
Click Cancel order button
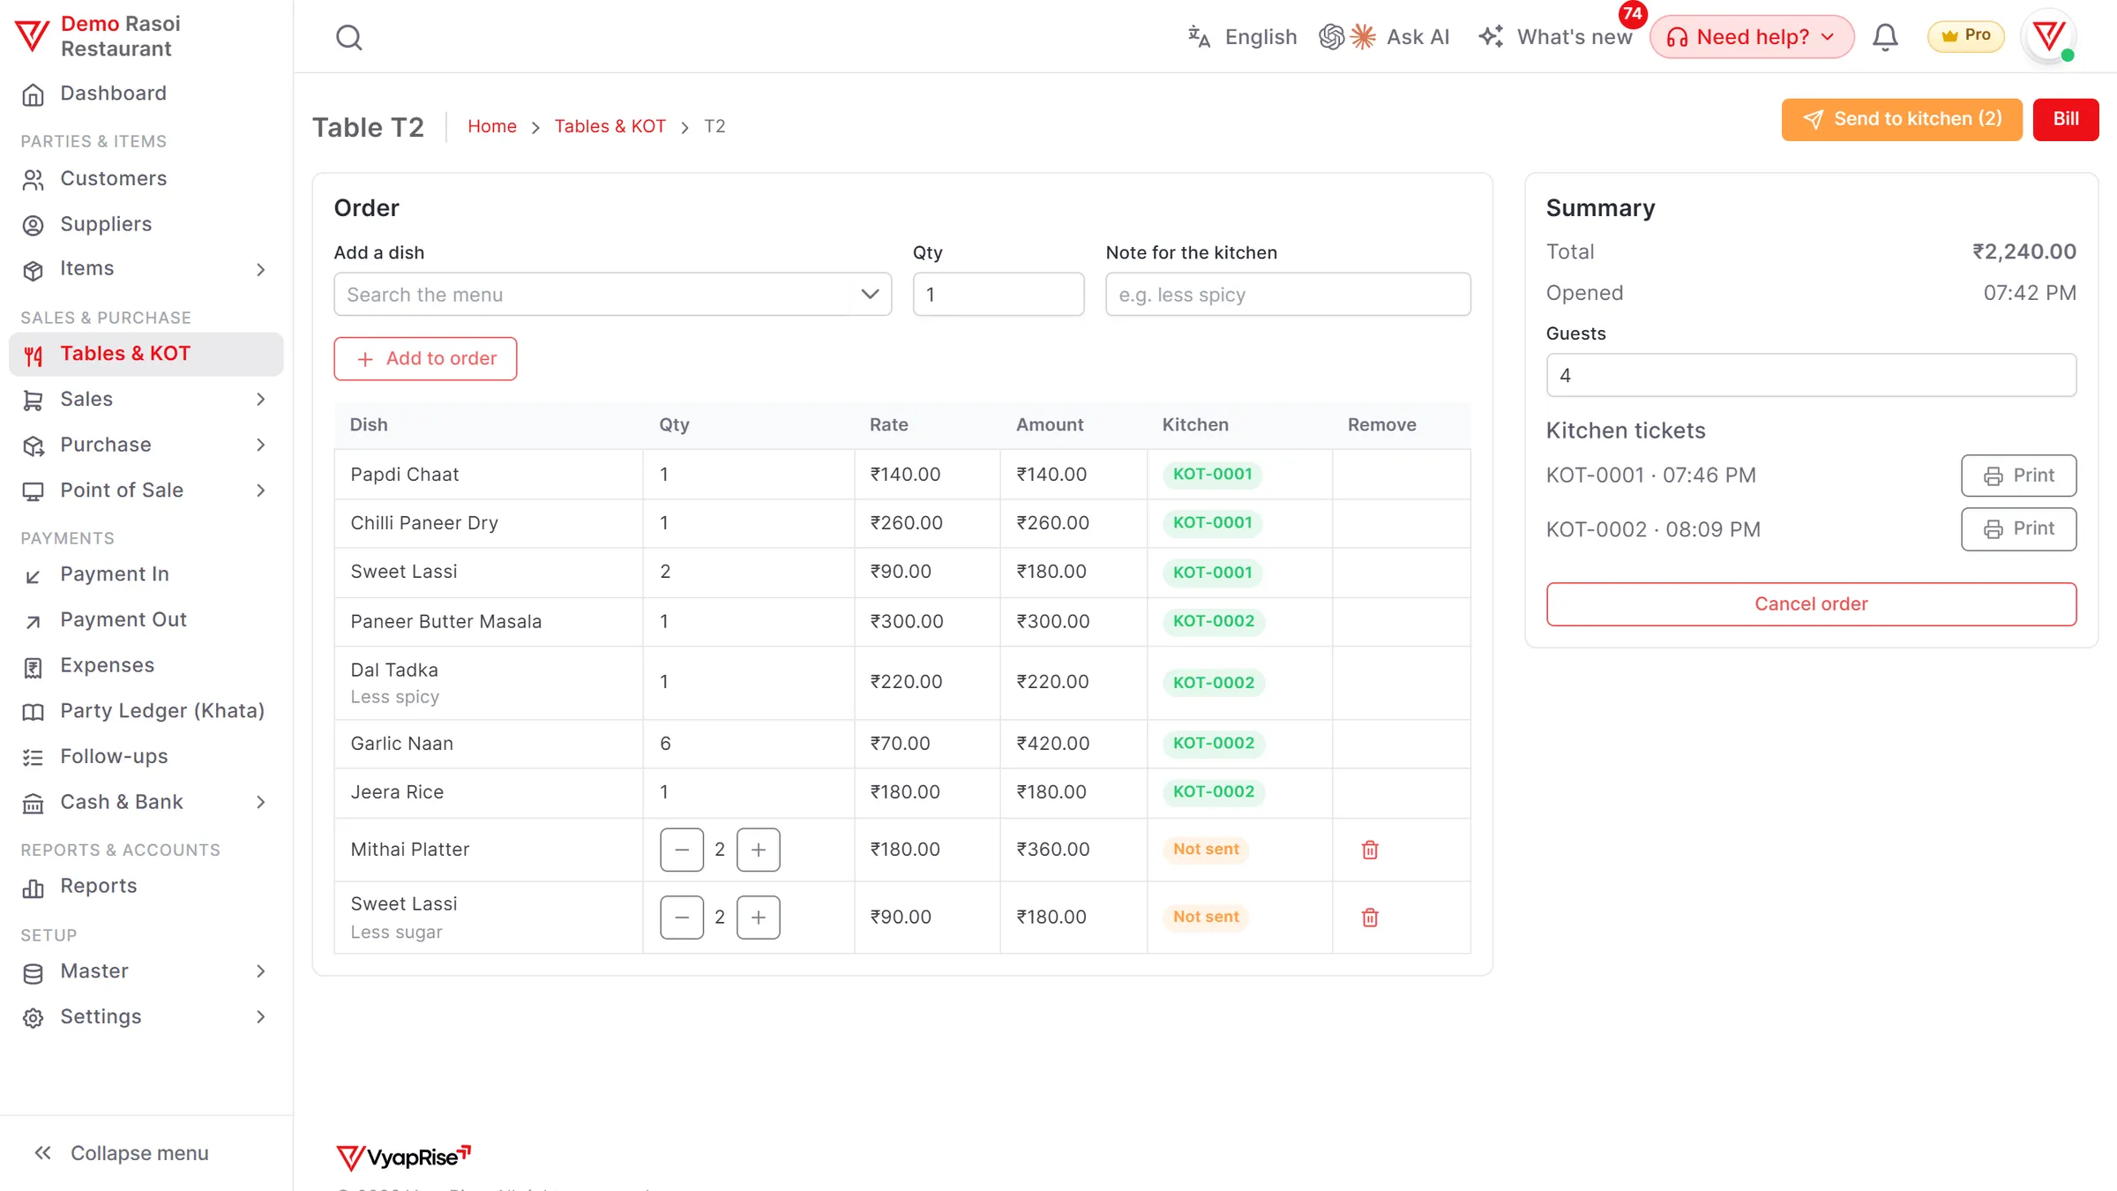[1811, 604]
